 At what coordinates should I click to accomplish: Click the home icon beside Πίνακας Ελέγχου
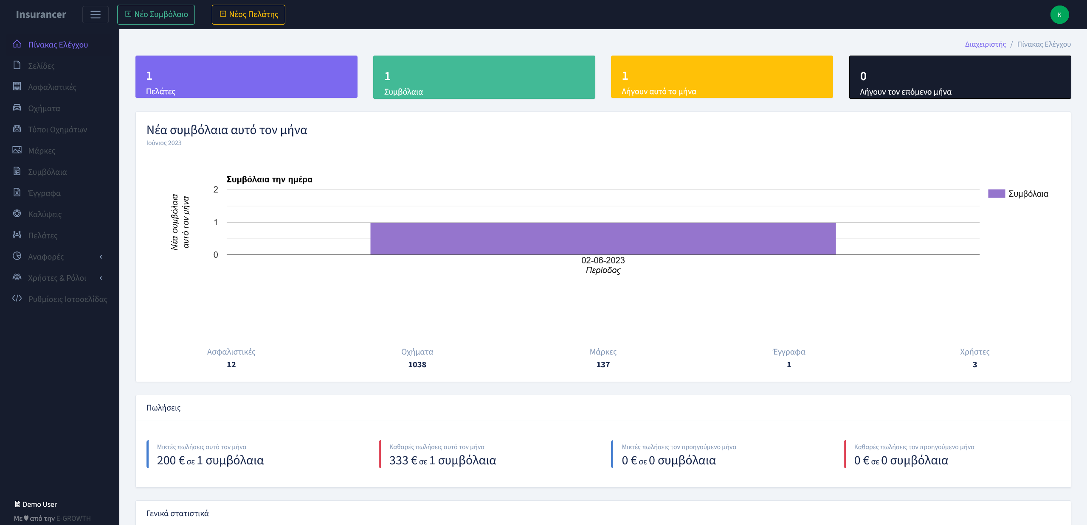tap(17, 44)
